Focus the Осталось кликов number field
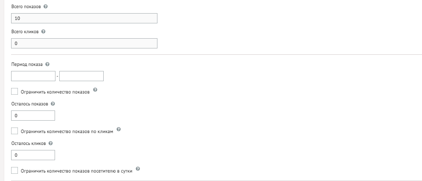The height and width of the screenshot is (181, 422). point(33,155)
